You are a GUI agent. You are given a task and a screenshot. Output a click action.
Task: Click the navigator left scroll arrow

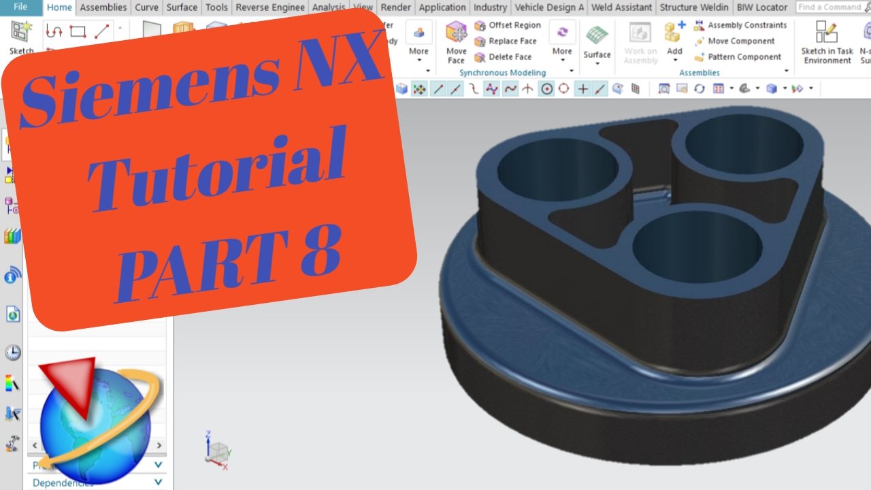click(34, 445)
